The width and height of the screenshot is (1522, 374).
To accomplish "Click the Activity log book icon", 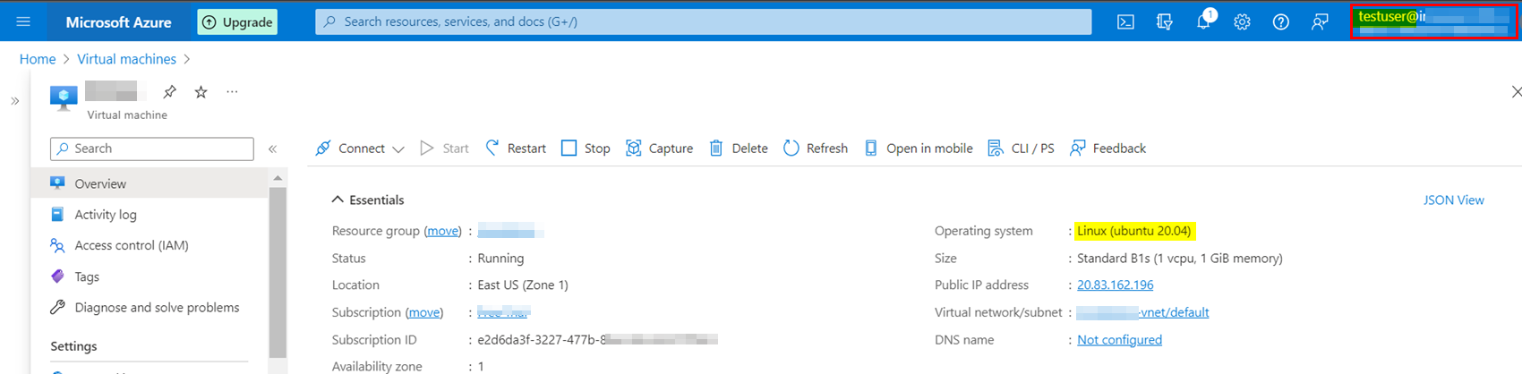I will tap(57, 215).
